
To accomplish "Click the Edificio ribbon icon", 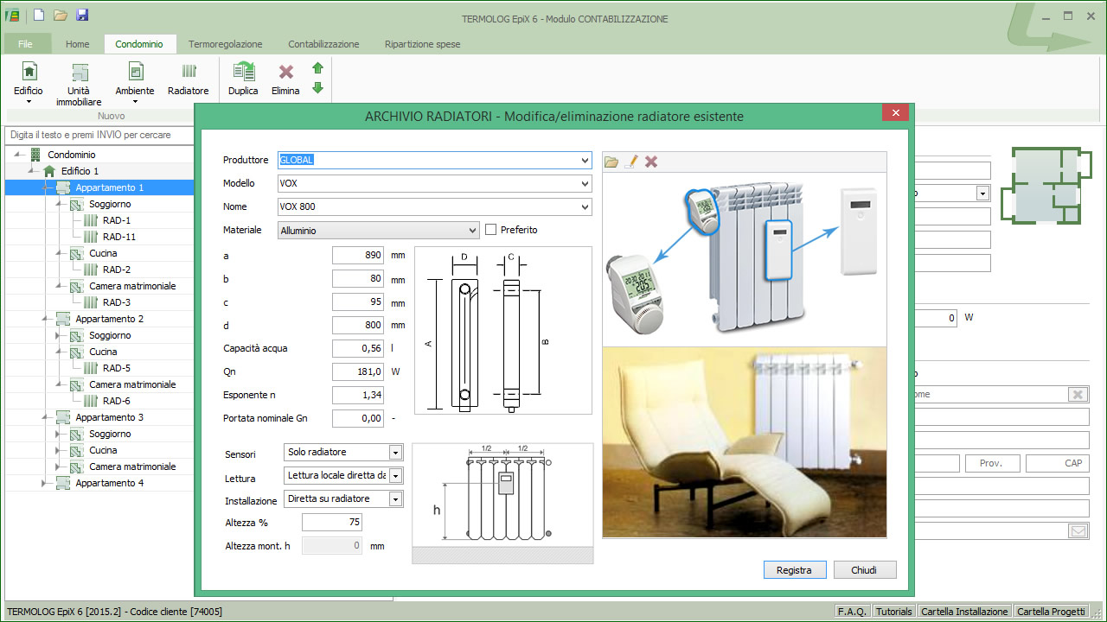I will pyautogui.click(x=29, y=73).
